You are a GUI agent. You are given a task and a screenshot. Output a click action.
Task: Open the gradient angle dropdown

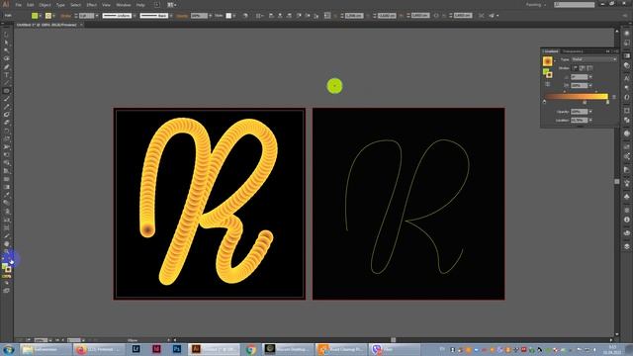click(x=590, y=77)
